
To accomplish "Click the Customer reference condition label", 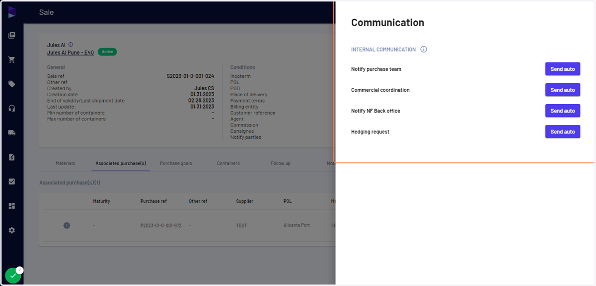I will point(253,113).
